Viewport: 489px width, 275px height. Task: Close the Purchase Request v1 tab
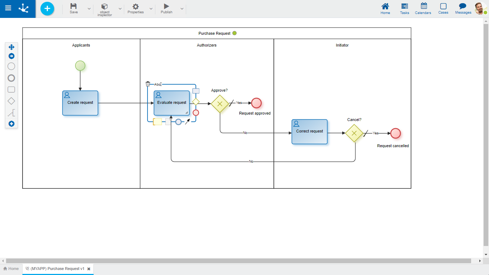pos(89,269)
